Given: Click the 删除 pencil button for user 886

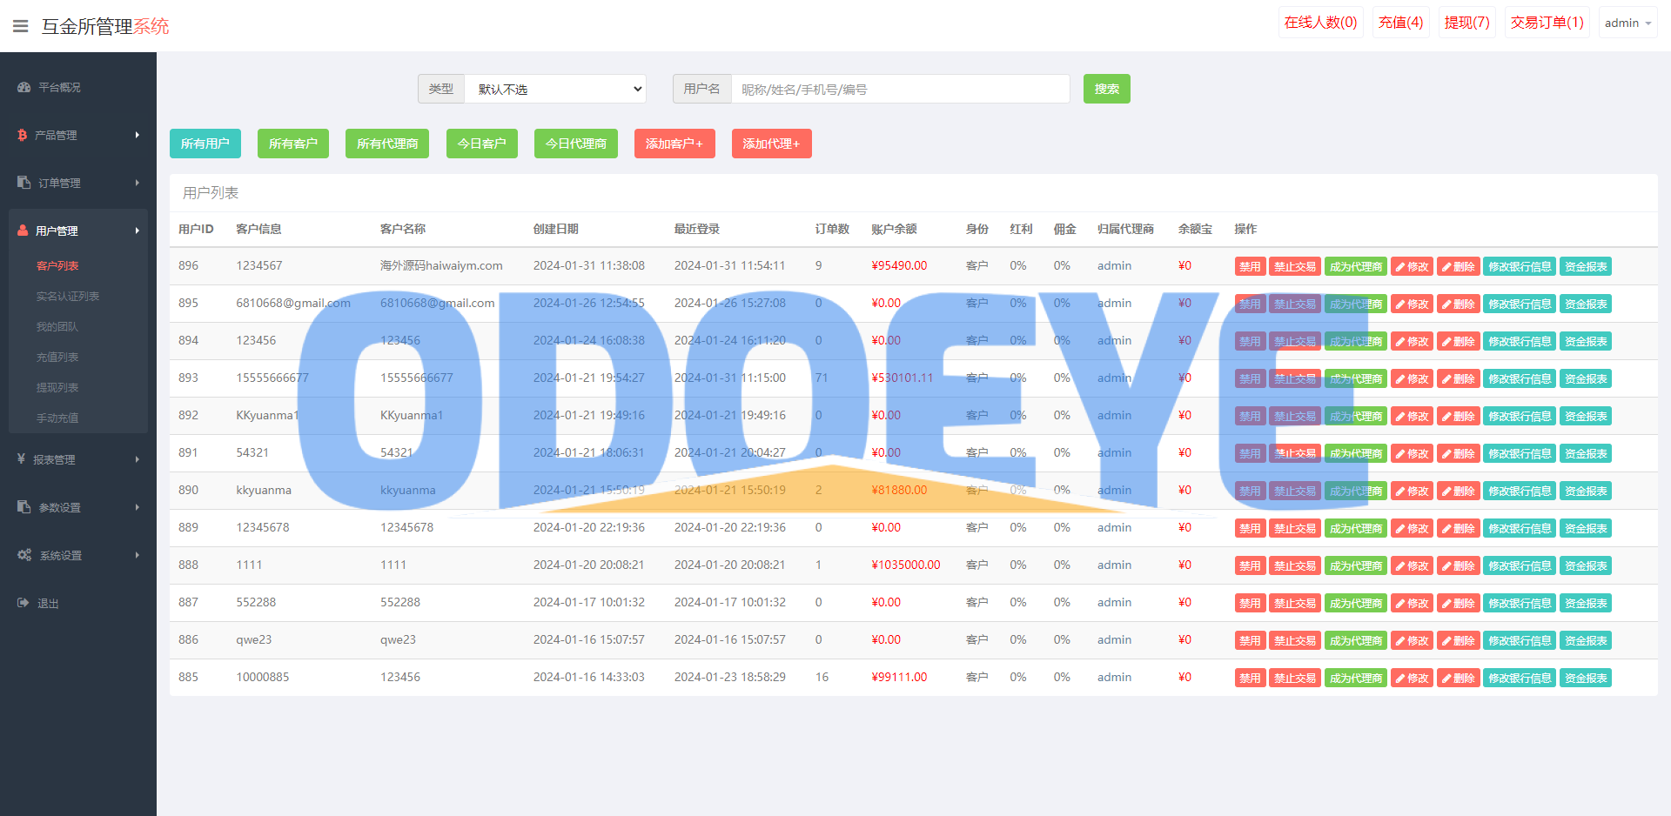Looking at the screenshot, I should pyautogui.click(x=1458, y=640).
